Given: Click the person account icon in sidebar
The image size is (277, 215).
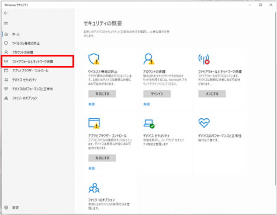Looking at the screenshot, I should (6, 52).
